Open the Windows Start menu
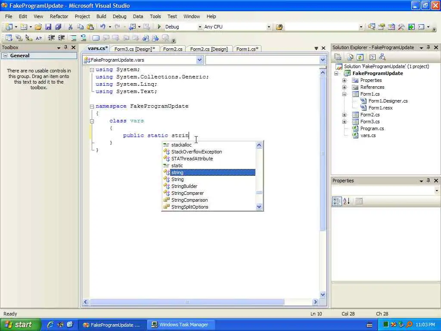 [x=20, y=325]
